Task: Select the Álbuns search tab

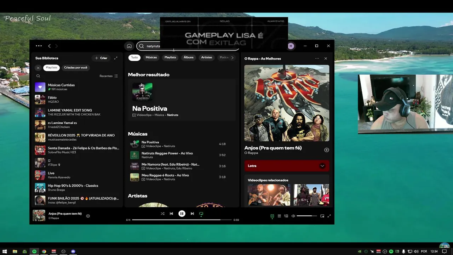Action: point(189,57)
